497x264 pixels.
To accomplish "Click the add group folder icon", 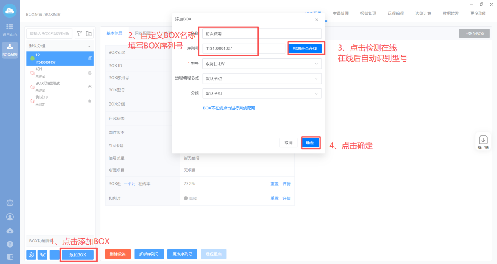I will tap(89, 34).
